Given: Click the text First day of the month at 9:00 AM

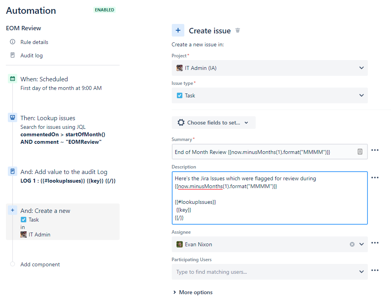Looking at the screenshot, I should (x=61, y=88).
